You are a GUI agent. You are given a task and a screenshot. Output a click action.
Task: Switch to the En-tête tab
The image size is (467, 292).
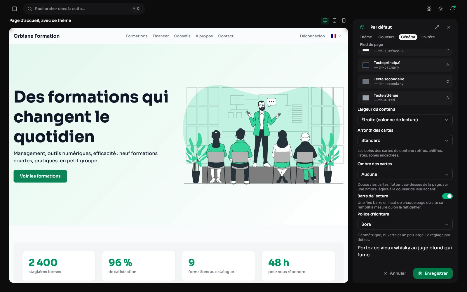[x=428, y=37]
